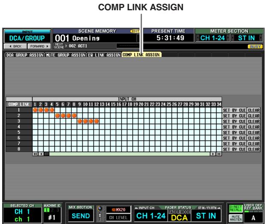
Task: Clear comp link 6 assignments
Action: point(253,138)
